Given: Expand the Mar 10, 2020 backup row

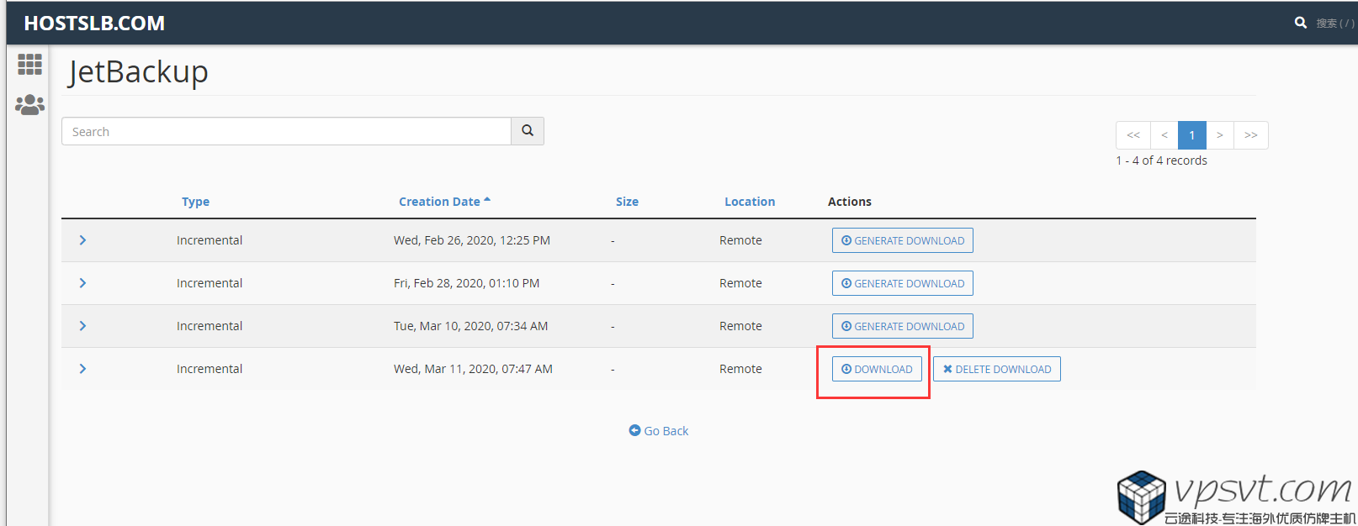Looking at the screenshot, I should 82,326.
